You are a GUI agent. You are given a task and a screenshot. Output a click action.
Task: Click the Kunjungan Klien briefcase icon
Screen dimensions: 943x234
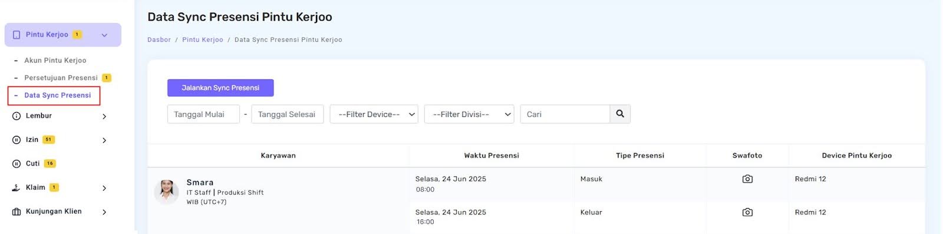pyautogui.click(x=17, y=212)
